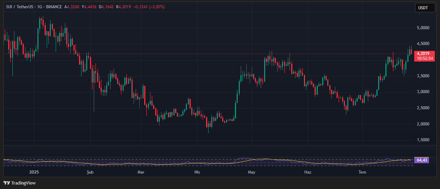Click the countdown timer 10:52:54
The image size is (440, 189).
pyautogui.click(x=424, y=59)
